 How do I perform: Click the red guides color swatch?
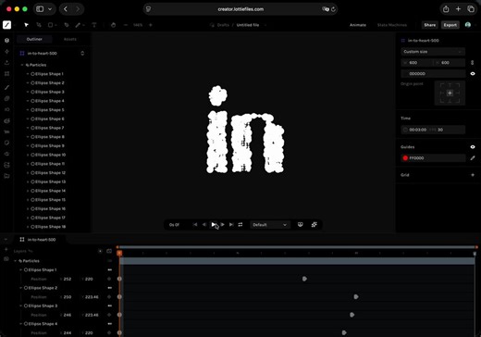point(405,158)
